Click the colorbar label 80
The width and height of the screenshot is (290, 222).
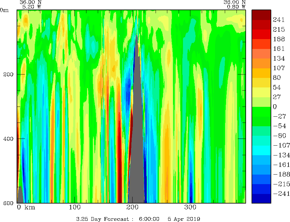click(x=277, y=78)
